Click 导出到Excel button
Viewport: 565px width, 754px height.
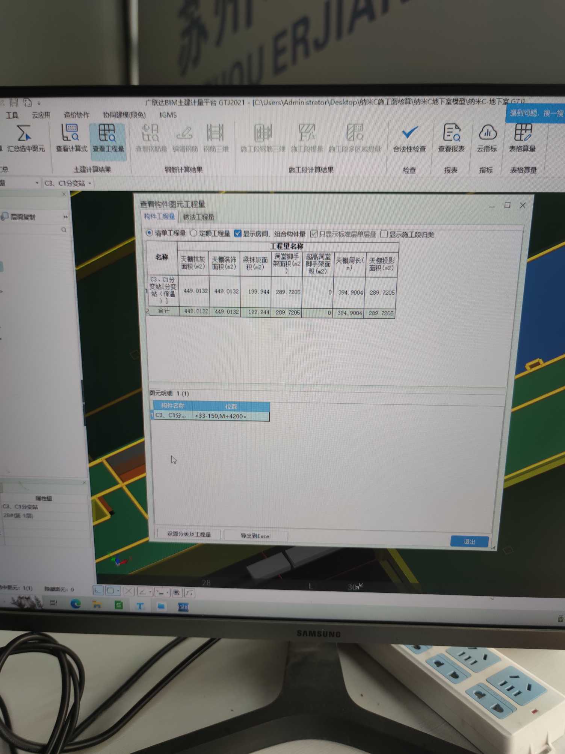tap(255, 536)
